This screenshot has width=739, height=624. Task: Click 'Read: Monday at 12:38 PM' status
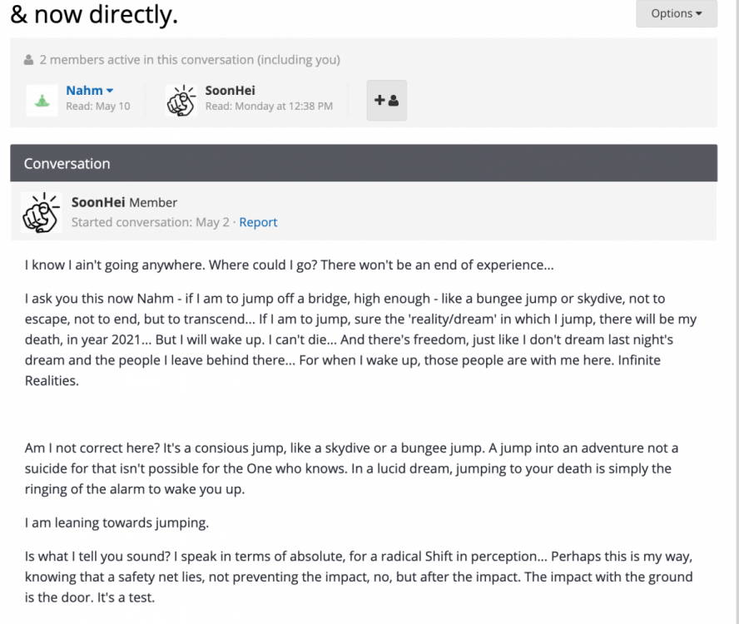pos(269,106)
